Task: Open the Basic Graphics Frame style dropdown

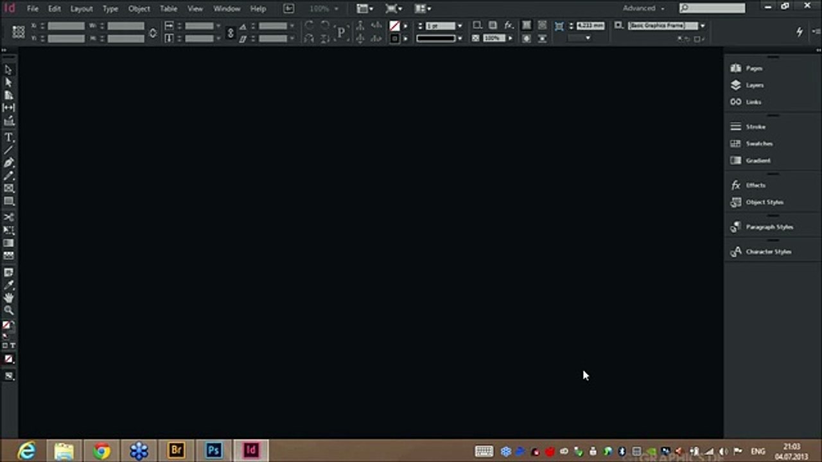Action: pyautogui.click(x=703, y=26)
